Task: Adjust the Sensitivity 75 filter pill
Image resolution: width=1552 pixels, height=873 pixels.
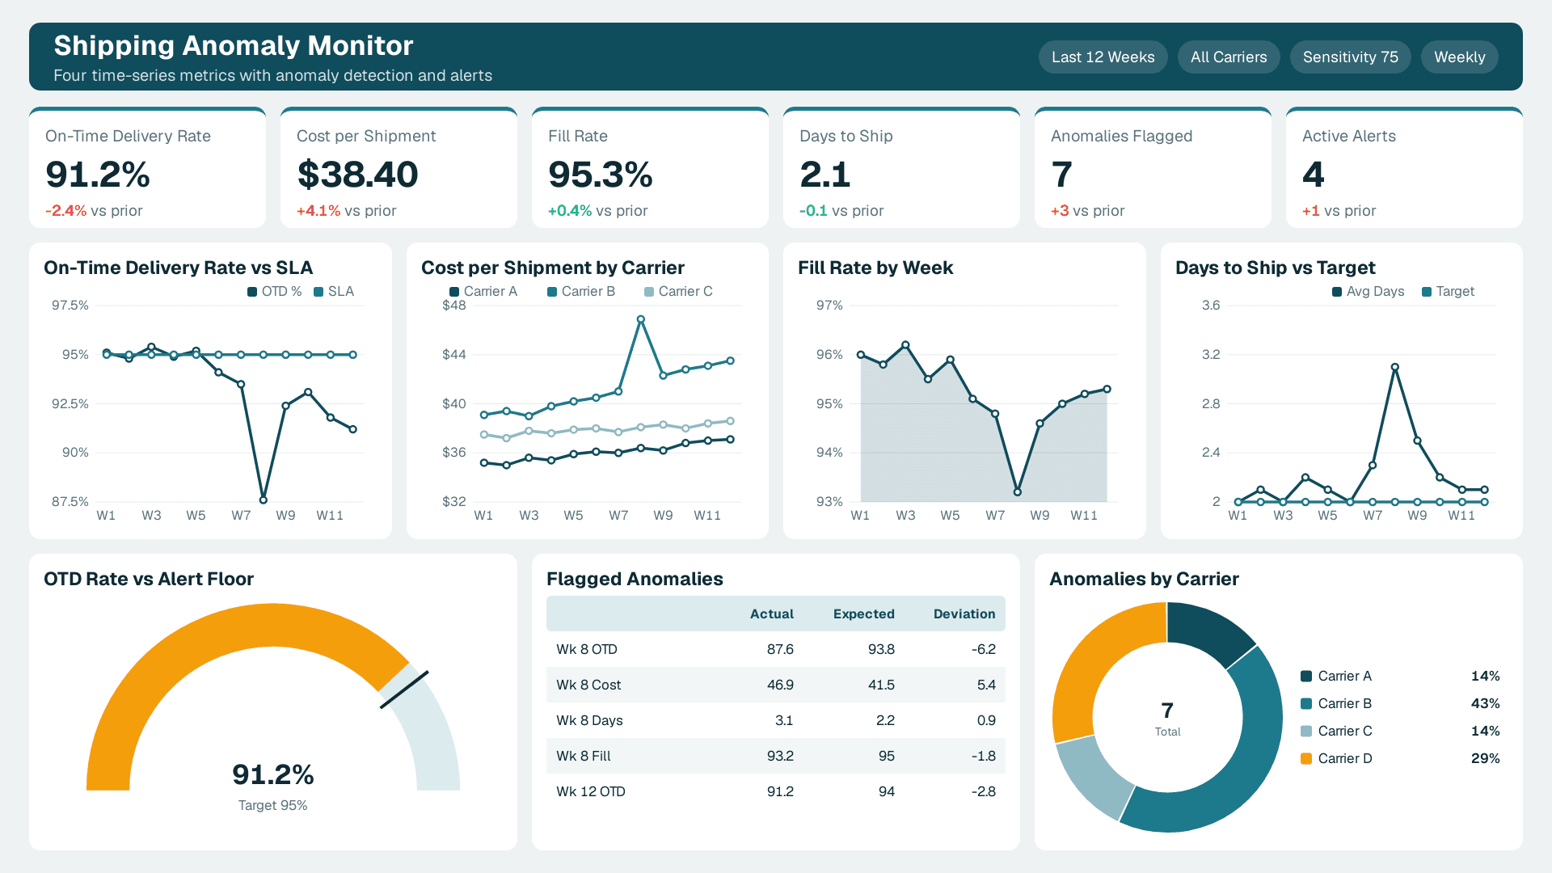Action: pos(1350,57)
